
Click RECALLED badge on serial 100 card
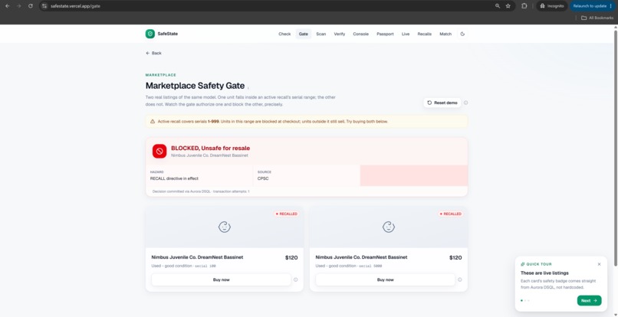pos(287,214)
